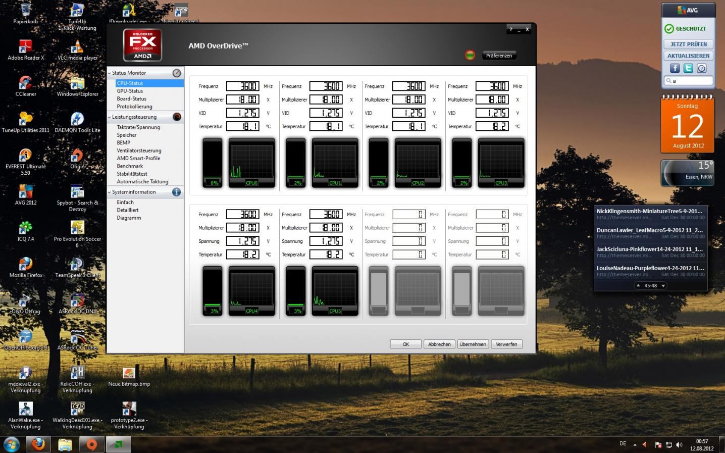The width and height of the screenshot is (725, 453).
Task: Click the Papierkorb desktop icon
Action: tap(26, 13)
